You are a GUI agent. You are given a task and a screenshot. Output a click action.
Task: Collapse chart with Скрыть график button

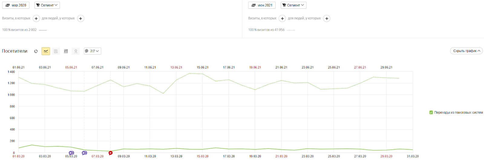[x=466, y=51]
